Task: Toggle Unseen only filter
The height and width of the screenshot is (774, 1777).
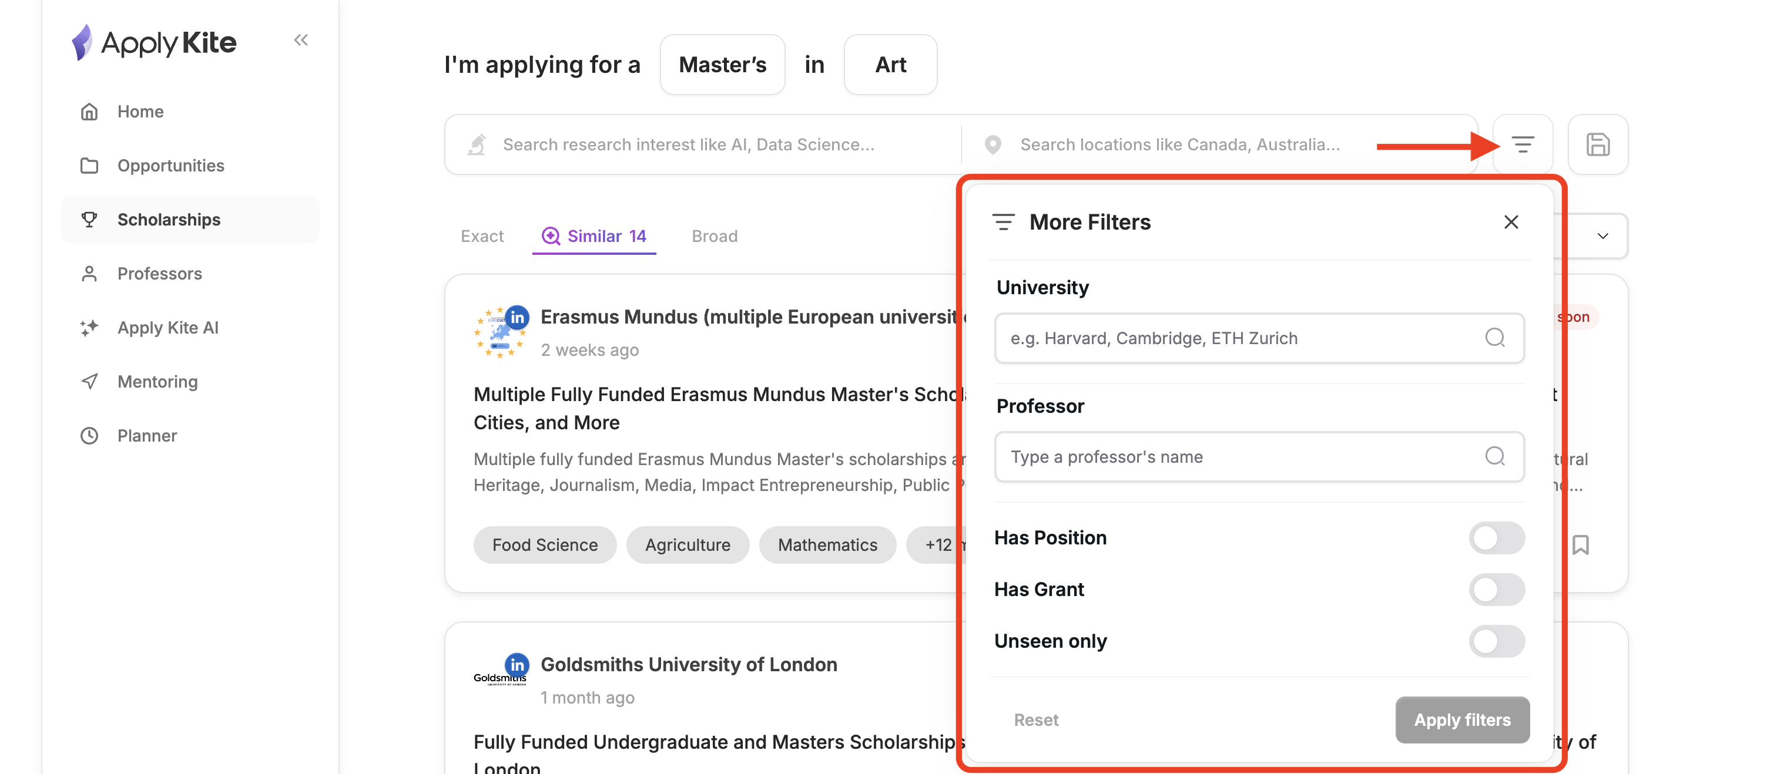Action: pos(1496,641)
